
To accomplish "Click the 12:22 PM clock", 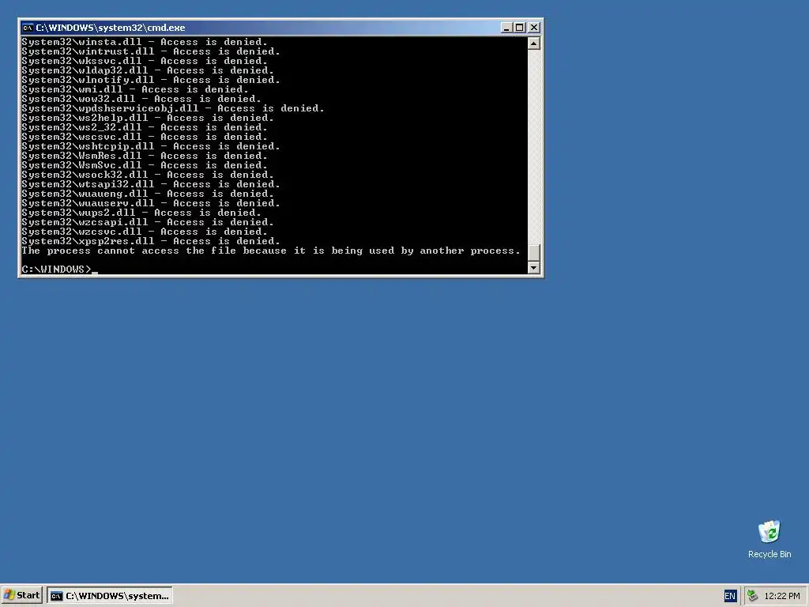I will tap(782, 596).
